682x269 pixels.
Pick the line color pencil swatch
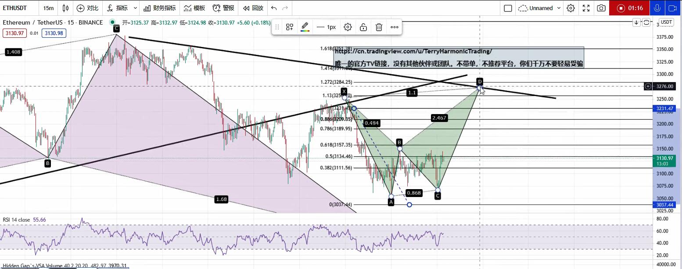[305, 27]
